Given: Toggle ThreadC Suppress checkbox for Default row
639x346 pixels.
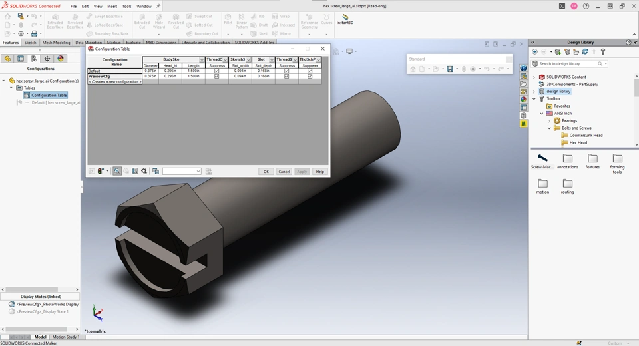Looking at the screenshot, I should click(x=216, y=71).
